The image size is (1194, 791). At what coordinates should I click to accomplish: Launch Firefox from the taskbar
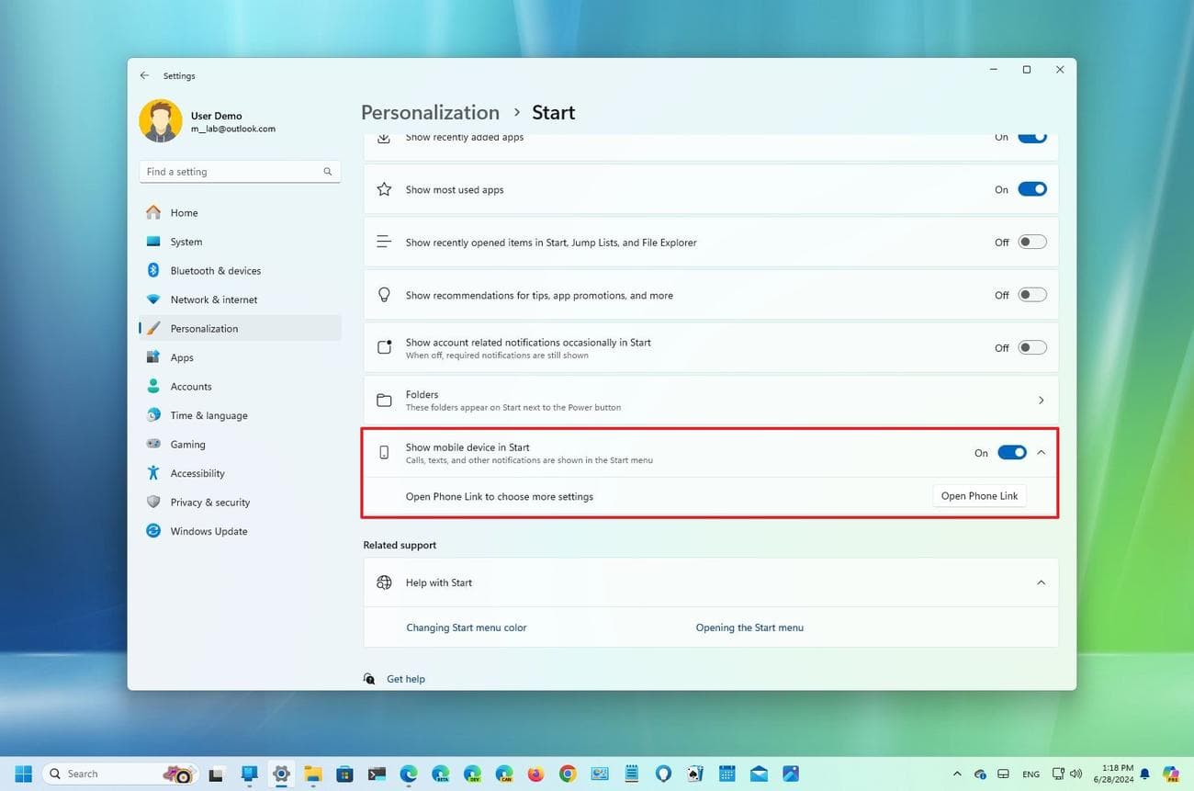(535, 774)
